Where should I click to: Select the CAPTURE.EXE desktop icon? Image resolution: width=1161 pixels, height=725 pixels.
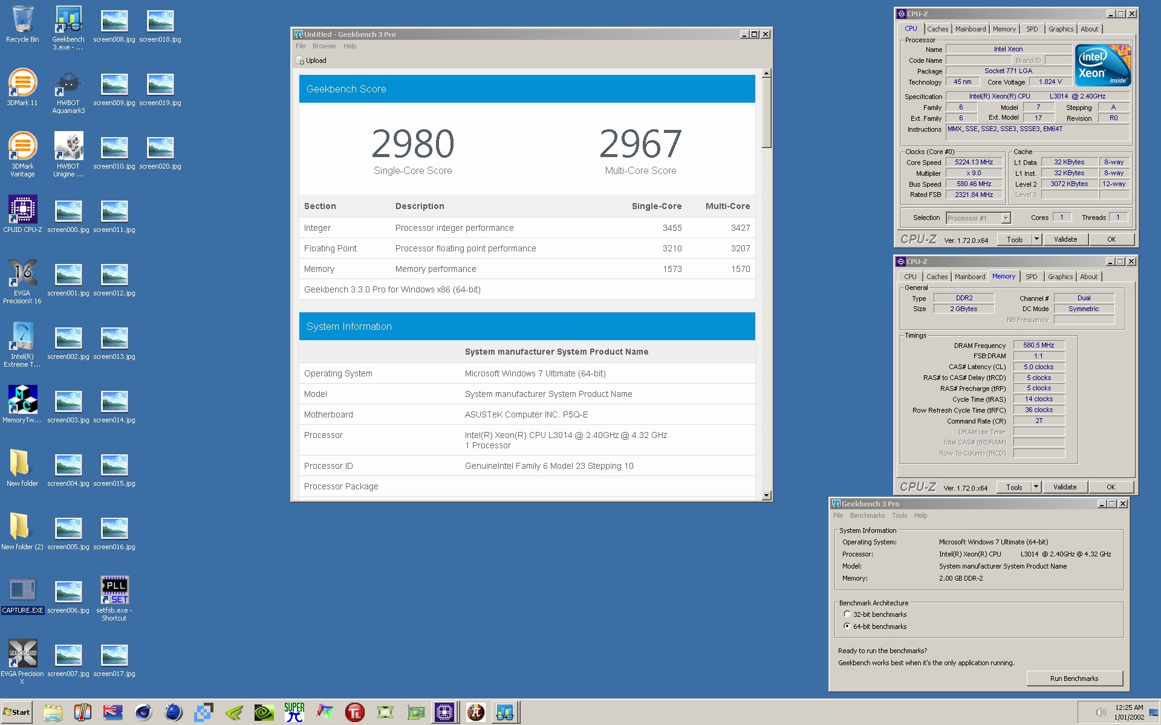point(22,595)
